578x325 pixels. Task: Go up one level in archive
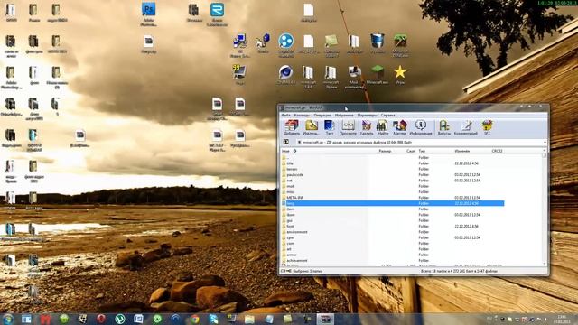285,143
